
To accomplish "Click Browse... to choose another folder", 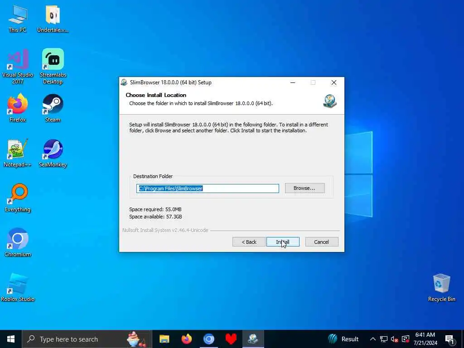I will [x=305, y=188].
